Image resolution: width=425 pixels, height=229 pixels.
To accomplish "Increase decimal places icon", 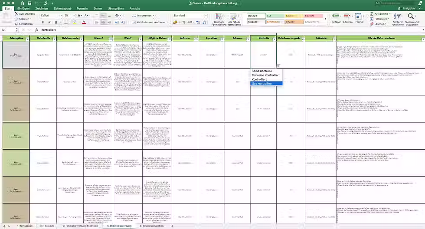I will click(x=198, y=22).
